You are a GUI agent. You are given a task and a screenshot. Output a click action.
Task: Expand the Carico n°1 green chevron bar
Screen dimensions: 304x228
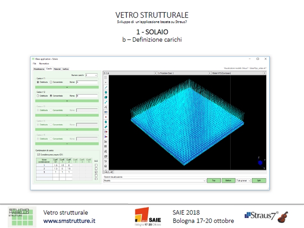click(67, 87)
